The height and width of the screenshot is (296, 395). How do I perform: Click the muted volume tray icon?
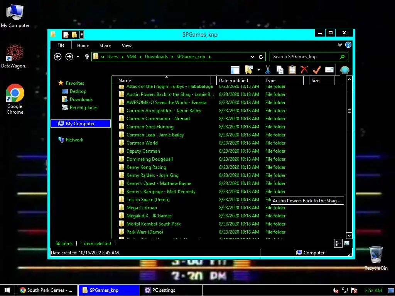[335, 291]
